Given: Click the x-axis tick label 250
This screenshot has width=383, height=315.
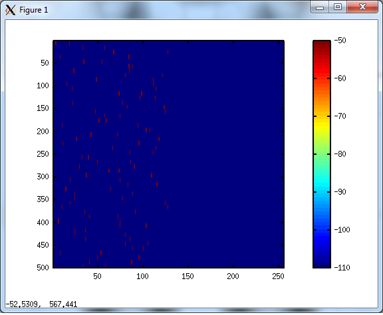Looking at the screenshot, I should pyautogui.click(x=278, y=276).
